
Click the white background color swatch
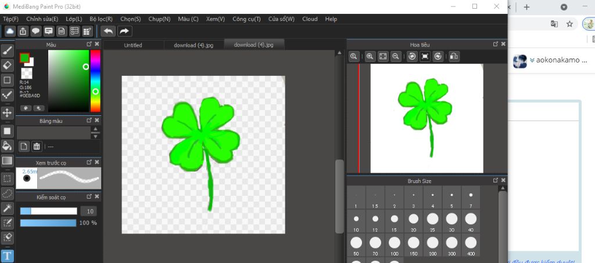(x=31, y=63)
